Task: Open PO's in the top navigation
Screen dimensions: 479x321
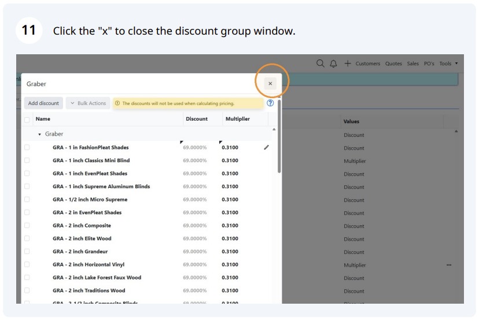Action: pyautogui.click(x=429, y=64)
